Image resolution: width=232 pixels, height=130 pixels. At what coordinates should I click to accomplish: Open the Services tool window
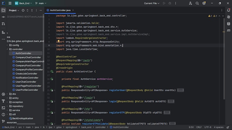click(x=3, y=94)
